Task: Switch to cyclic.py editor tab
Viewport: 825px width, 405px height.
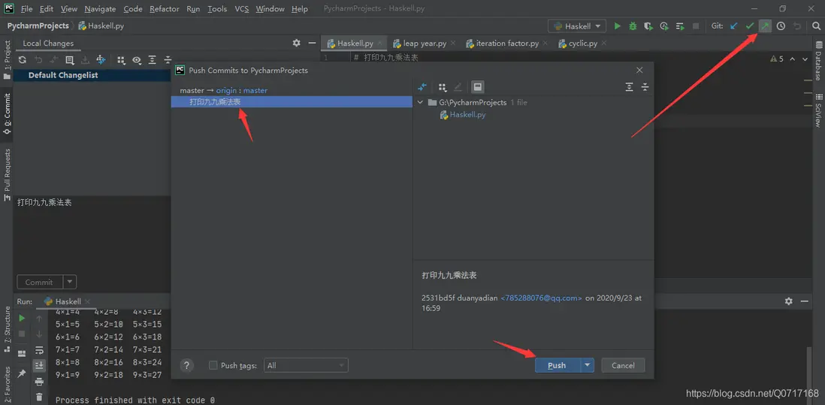Action: click(x=583, y=43)
